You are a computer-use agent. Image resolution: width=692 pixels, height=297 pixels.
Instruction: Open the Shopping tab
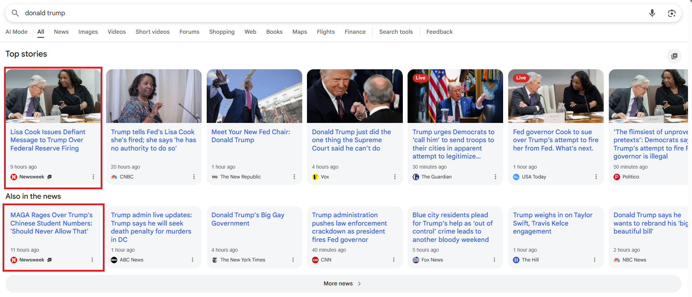click(222, 32)
